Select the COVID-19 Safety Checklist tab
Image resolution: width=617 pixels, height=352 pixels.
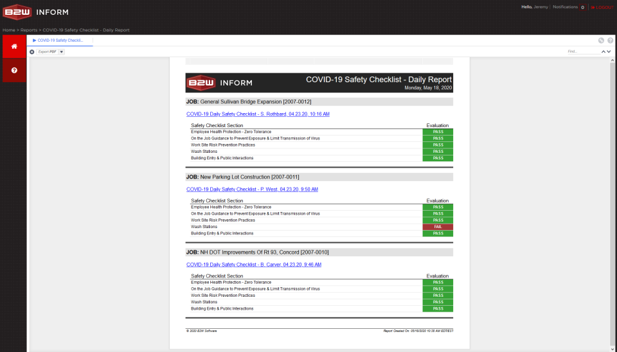60,40
